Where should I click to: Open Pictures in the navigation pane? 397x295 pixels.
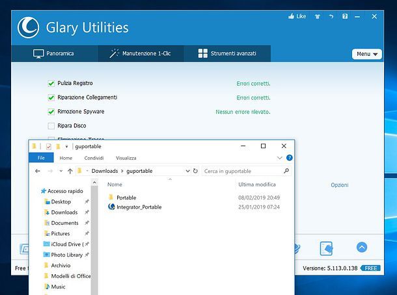tap(61, 233)
